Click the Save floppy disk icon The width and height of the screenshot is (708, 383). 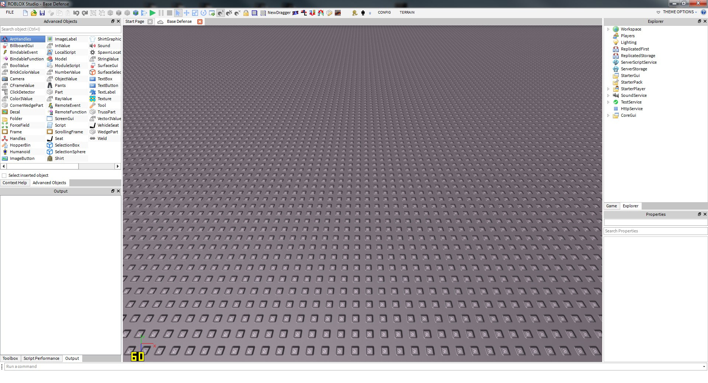(42, 13)
